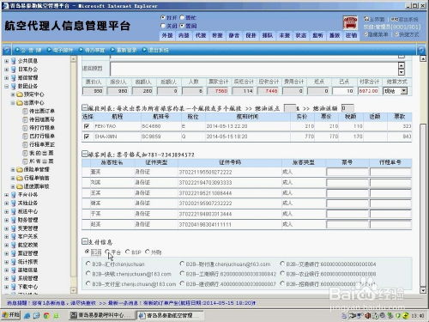Click the computer icon beside 日常办公
The image size is (429, 322).
pyautogui.click(x=14, y=70)
